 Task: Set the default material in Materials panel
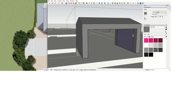pos(166,32)
